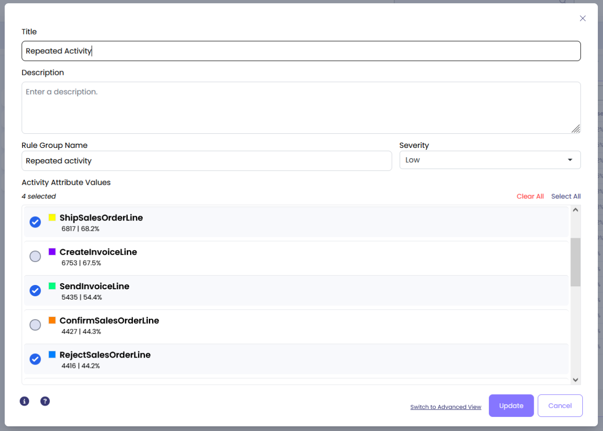Click the info icon at bottom left
Screen dimensions: 603x431
(24, 401)
